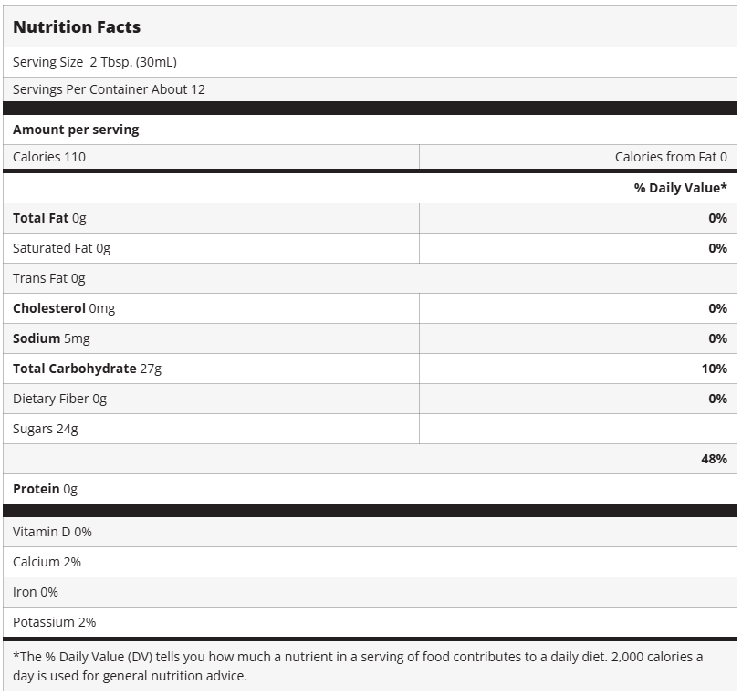Click the Calories 110 cell
This screenshot has height=696, width=742.
pos(49,157)
